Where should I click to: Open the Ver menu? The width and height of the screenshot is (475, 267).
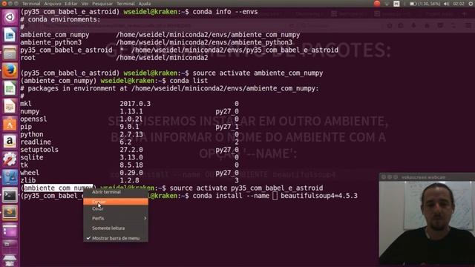point(85,4)
